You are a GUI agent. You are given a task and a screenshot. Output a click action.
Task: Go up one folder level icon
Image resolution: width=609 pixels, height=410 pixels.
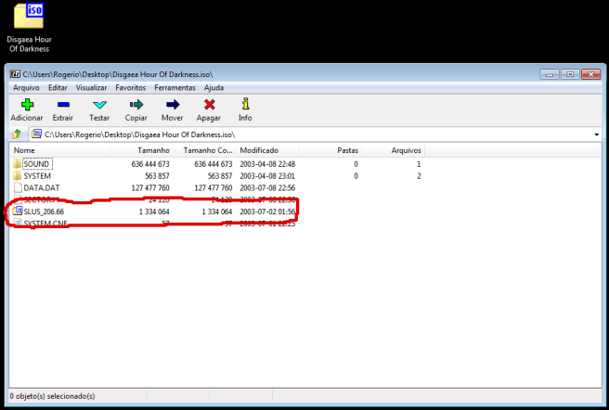pyautogui.click(x=17, y=135)
